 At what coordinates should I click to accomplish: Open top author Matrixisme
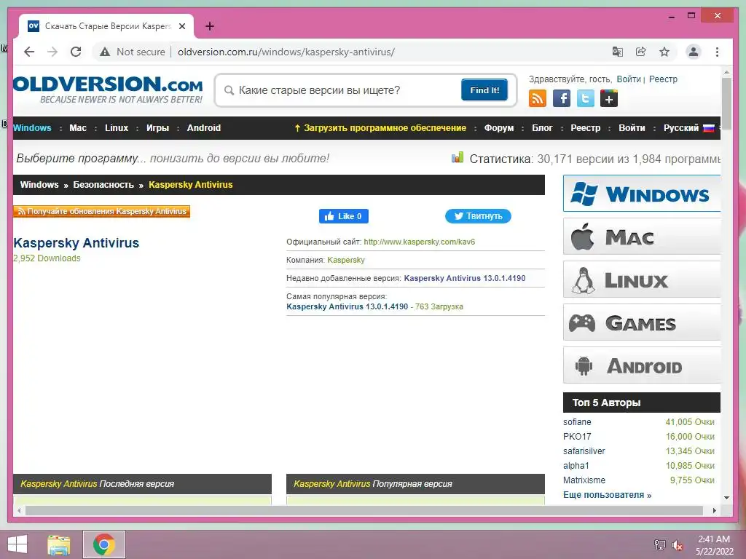pyautogui.click(x=584, y=480)
